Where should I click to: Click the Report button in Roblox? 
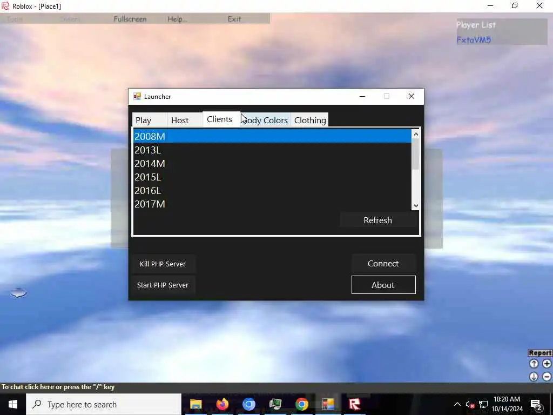pos(540,353)
